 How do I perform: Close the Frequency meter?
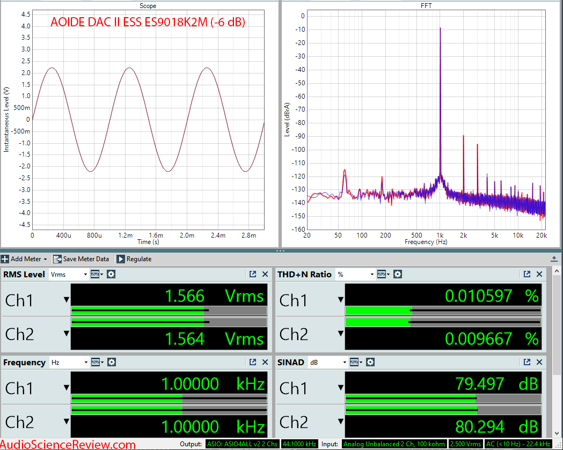(x=265, y=362)
